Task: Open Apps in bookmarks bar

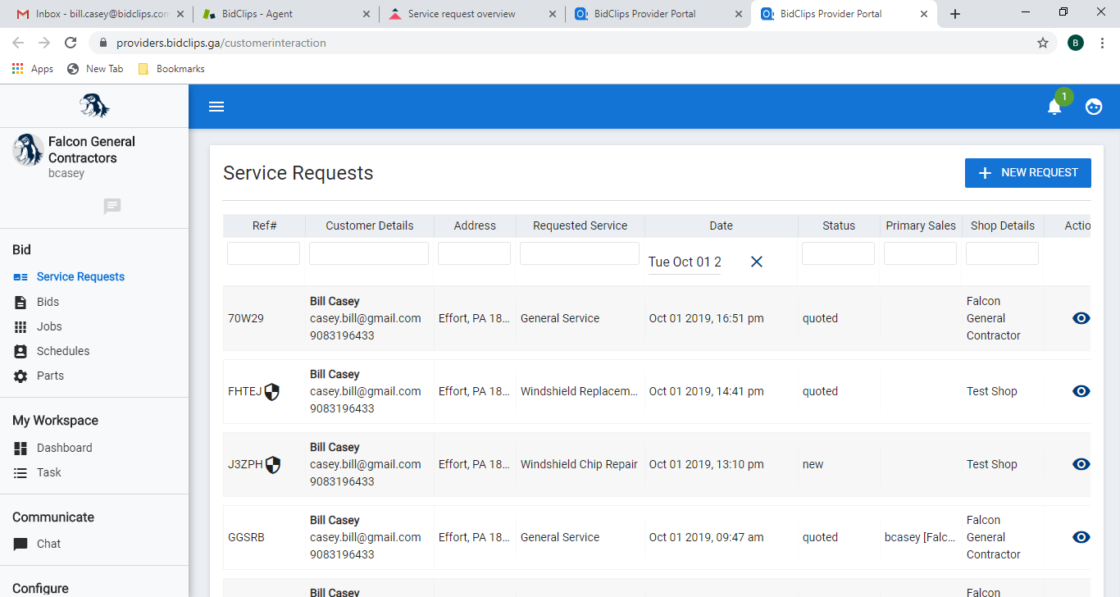Action: (x=33, y=69)
